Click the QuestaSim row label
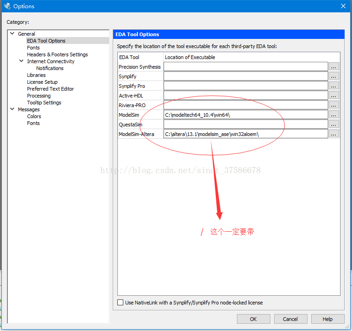 131,125
